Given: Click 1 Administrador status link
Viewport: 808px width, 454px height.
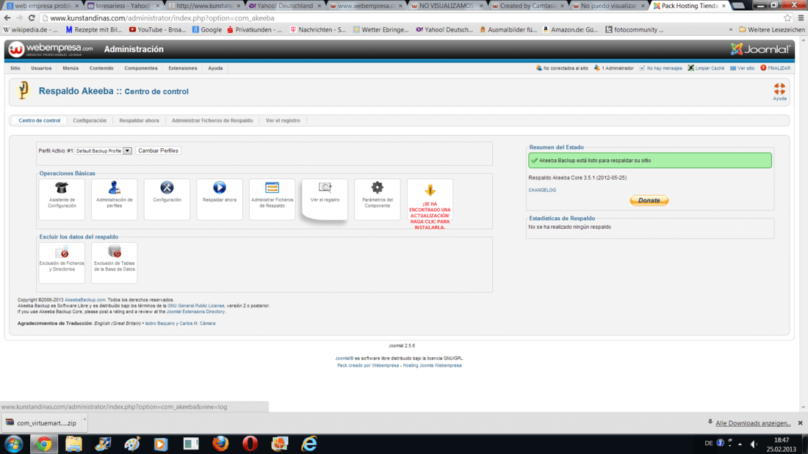Looking at the screenshot, I should pyautogui.click(x=614, y=68).
